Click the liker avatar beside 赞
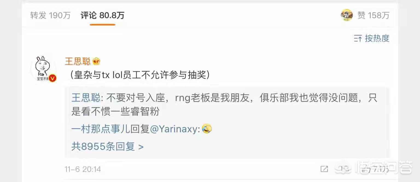The image size is (420, 182). 347,15
